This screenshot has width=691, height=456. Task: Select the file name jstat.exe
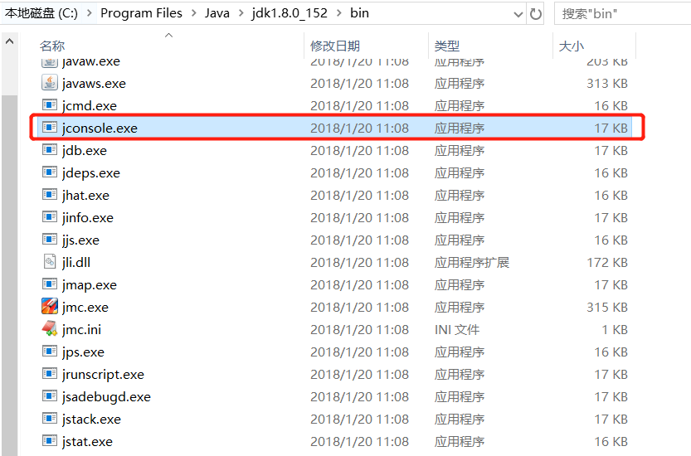pos(87,441)
